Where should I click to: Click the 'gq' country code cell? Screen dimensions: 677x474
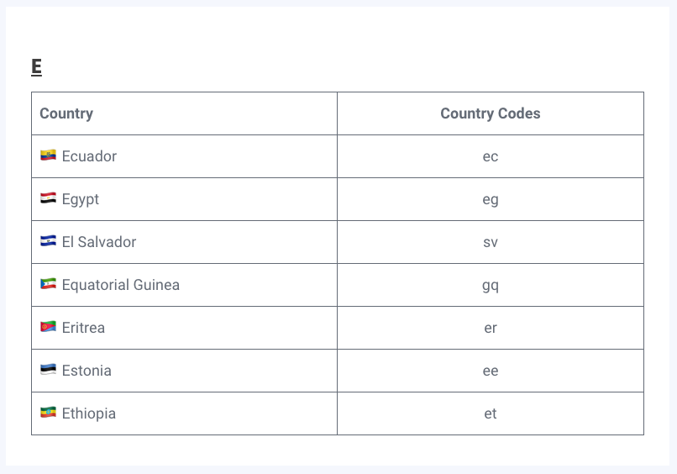pyautogui.click(x=490, y=285)
